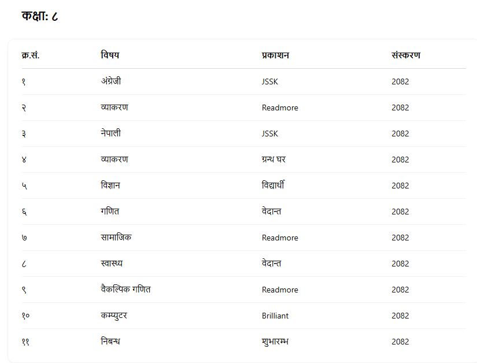This screenshot has height=363, width=477.
Task: Select the "निबन्ध" subject cell
Action: (110, 342)
